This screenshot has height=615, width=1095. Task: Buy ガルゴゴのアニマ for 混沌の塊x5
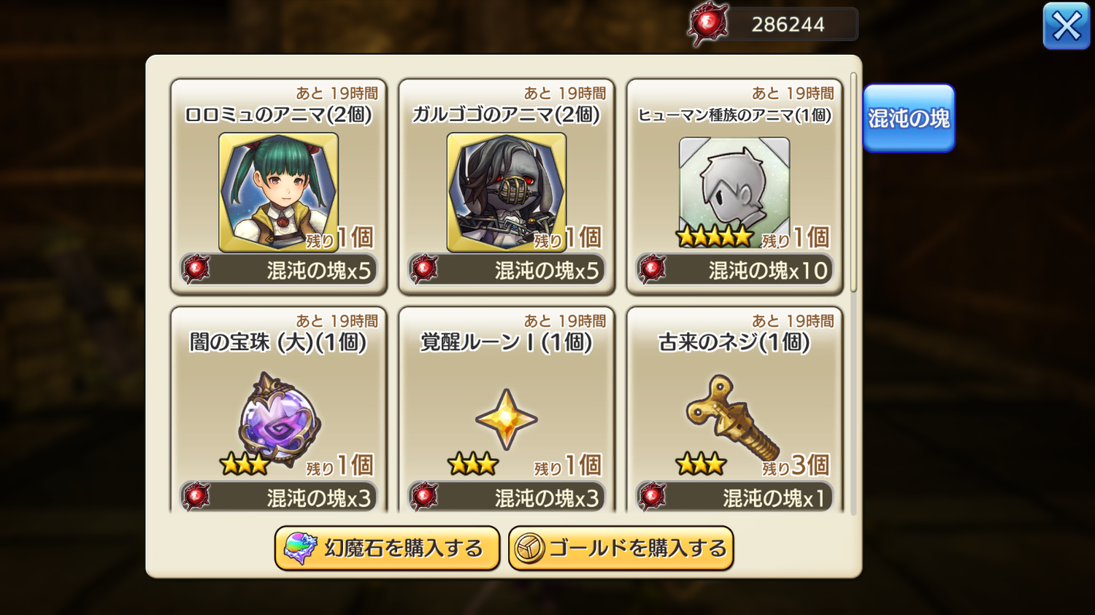(x=507, y=270)
